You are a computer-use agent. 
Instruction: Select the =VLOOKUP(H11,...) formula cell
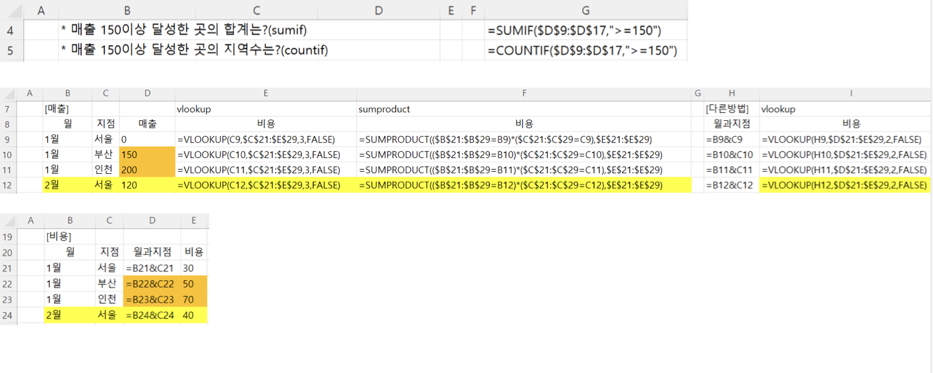(845, 170)
